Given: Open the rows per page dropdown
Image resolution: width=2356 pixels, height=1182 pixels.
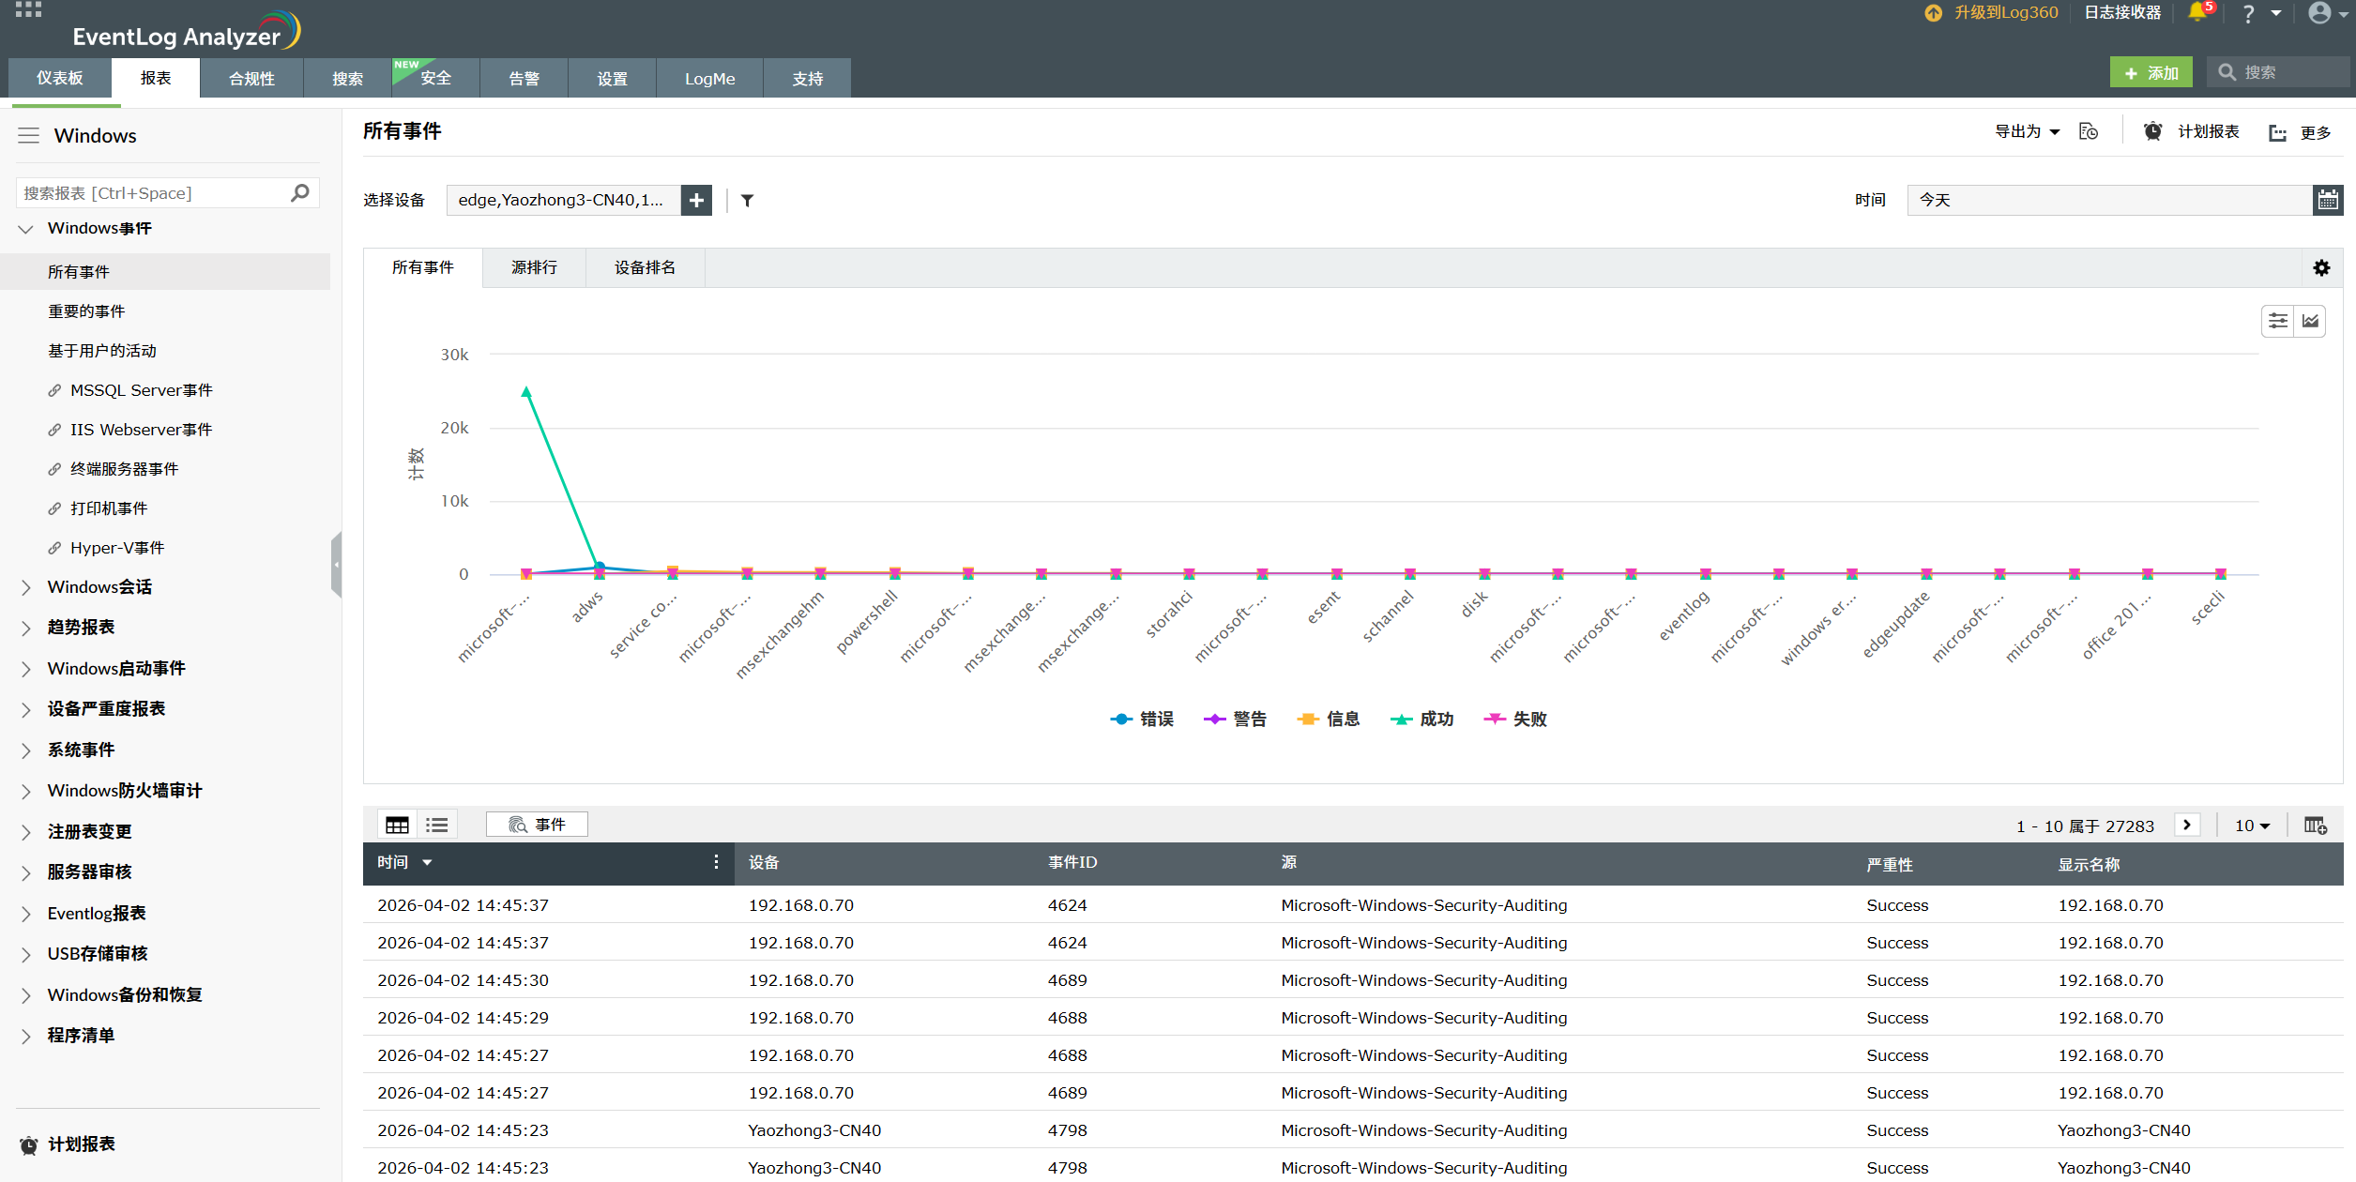Looking at the screenshot, I should [x=2252, y=826].
